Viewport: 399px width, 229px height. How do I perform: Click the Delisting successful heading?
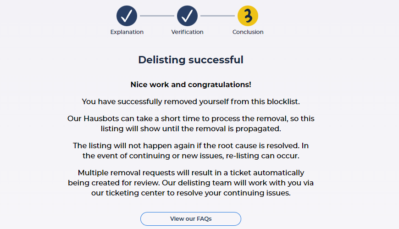[191, 60]
